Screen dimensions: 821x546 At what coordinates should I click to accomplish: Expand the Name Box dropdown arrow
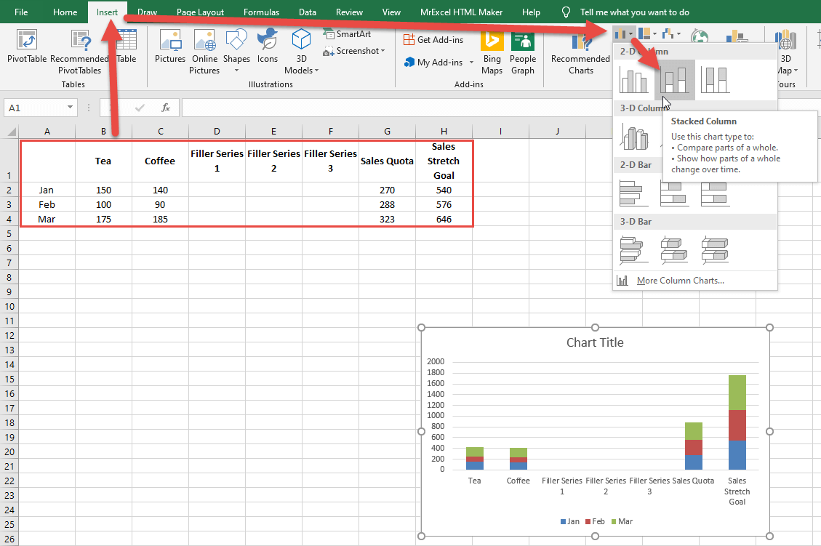70,108
